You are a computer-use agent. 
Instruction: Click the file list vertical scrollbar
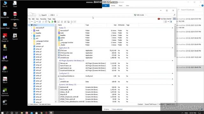pyautogui.click(x=175, y=41)
